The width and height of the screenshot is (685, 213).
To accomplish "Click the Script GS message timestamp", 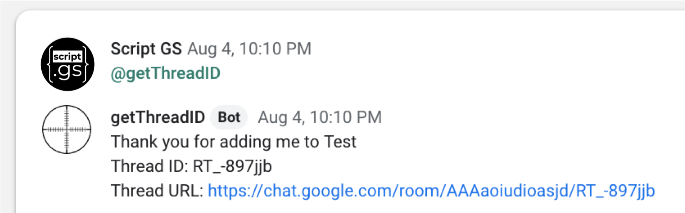I will (249, 49).
